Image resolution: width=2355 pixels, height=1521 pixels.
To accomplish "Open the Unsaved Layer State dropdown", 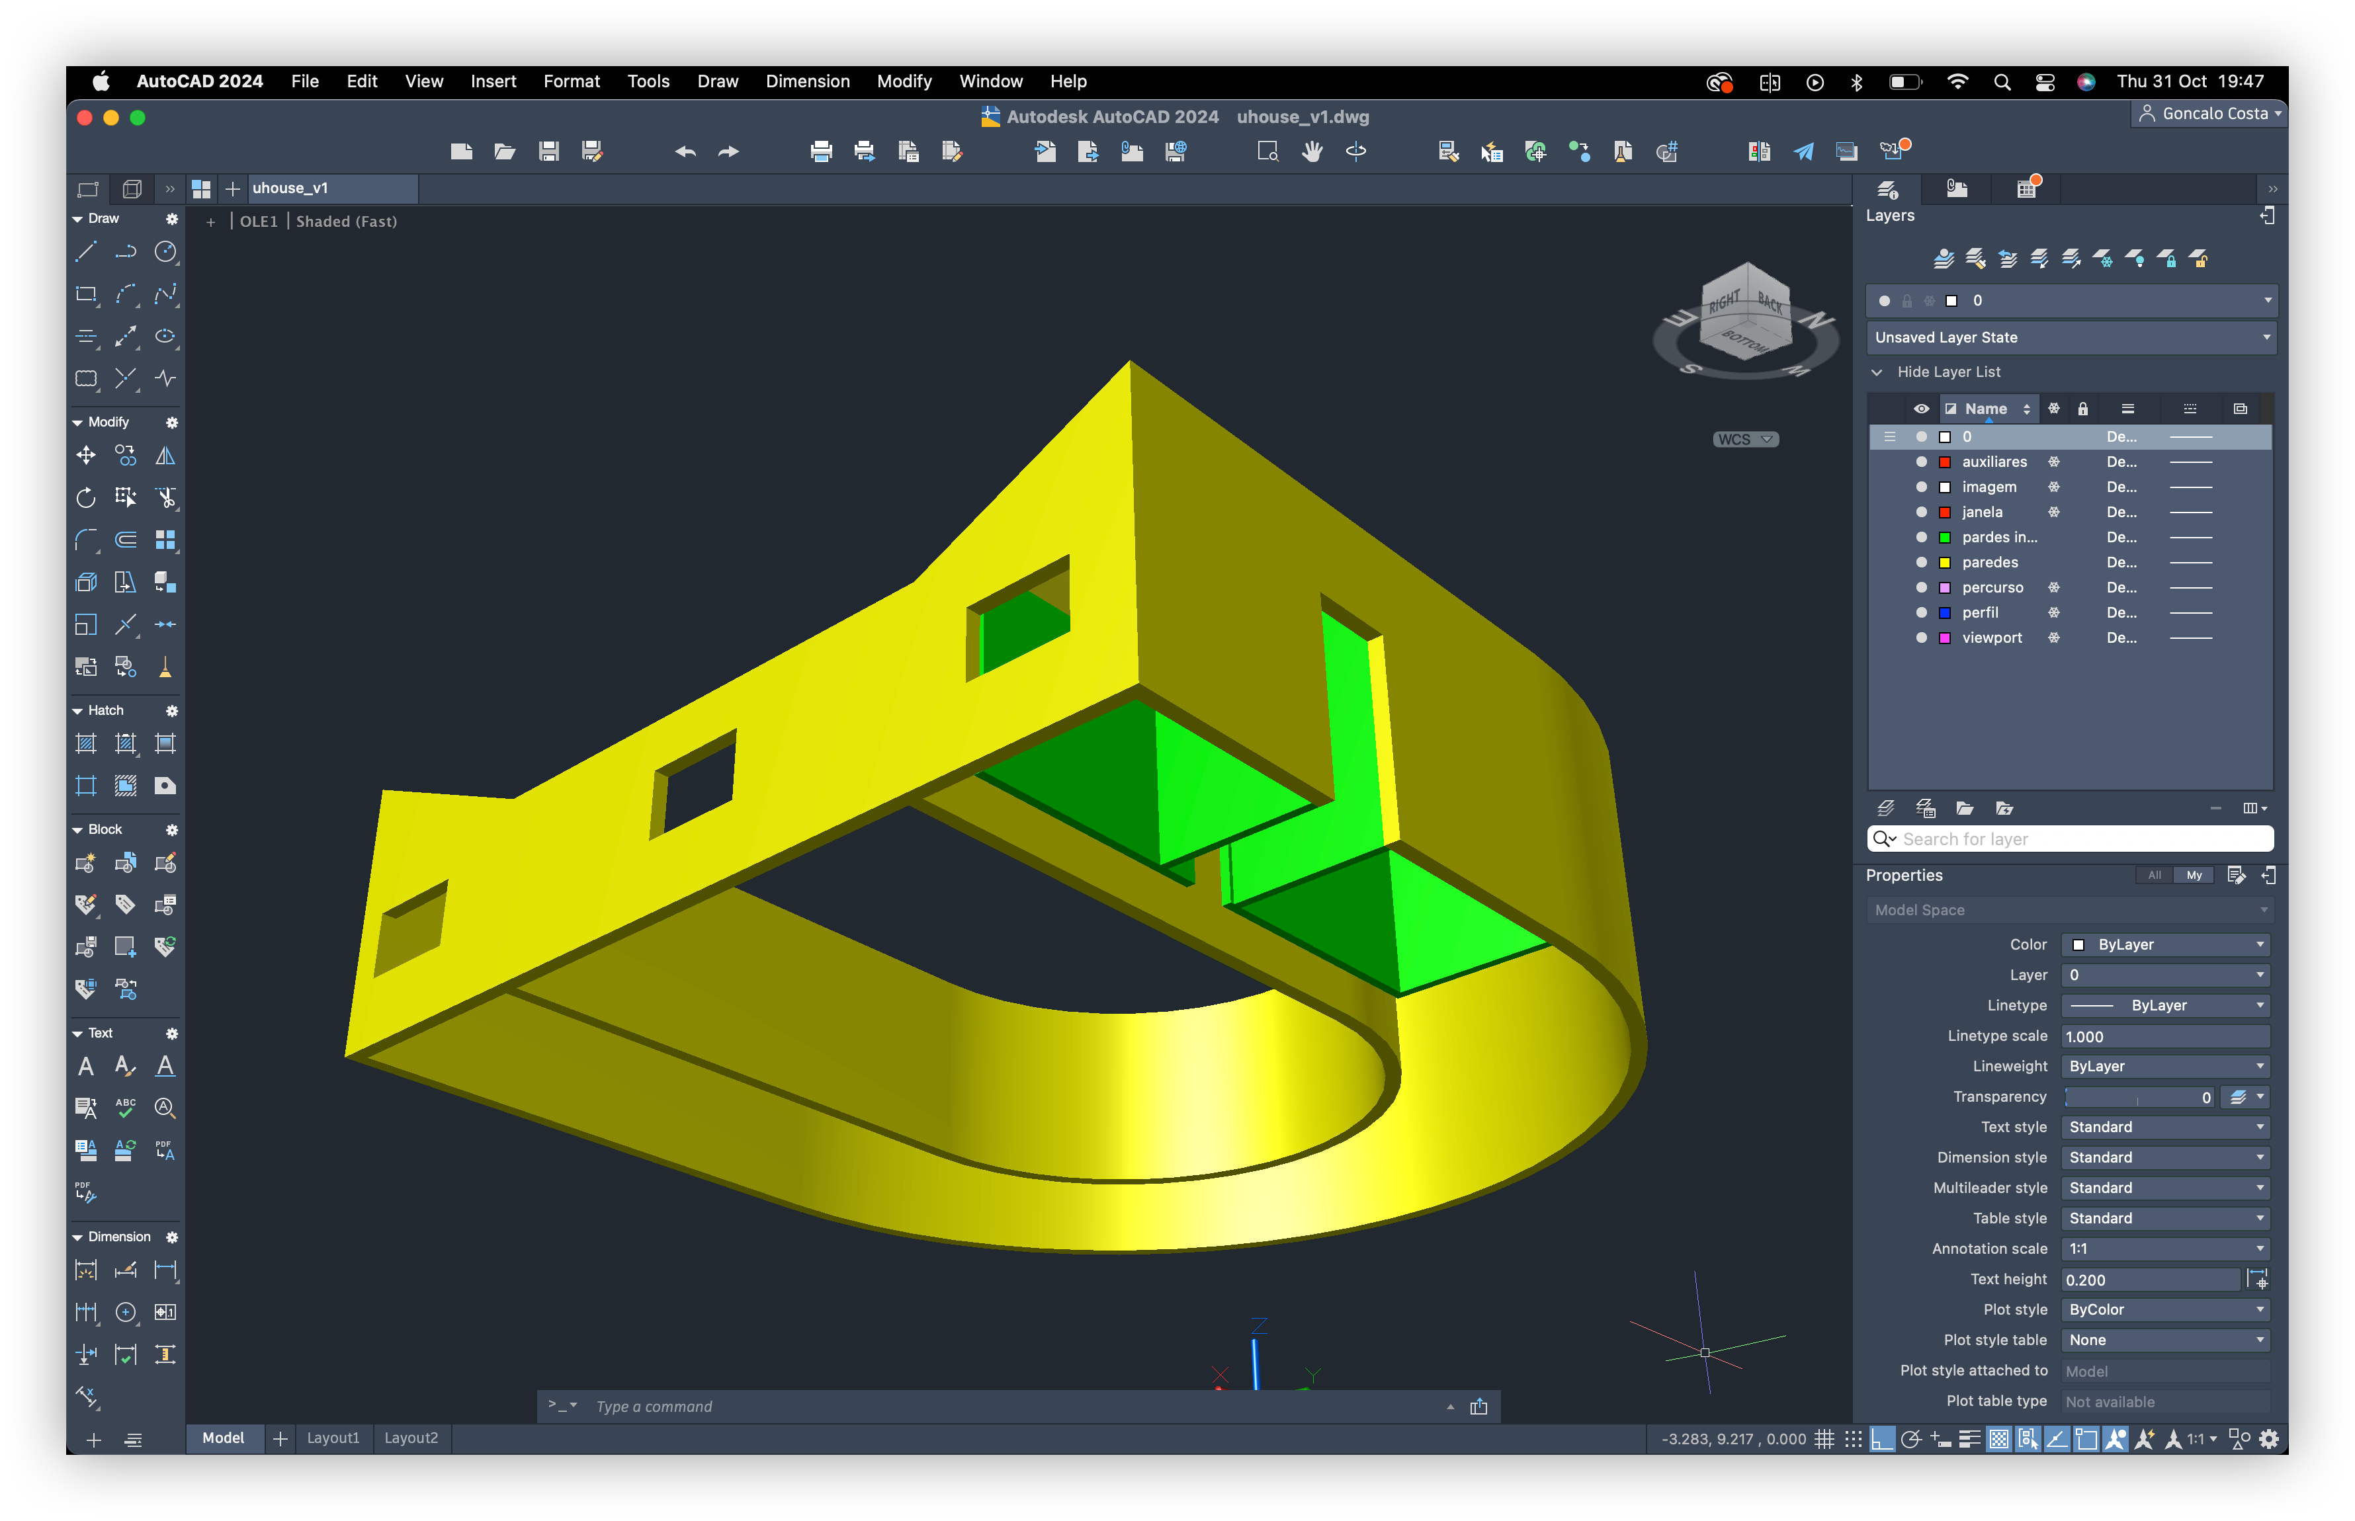I will [x=2071, y=338].
